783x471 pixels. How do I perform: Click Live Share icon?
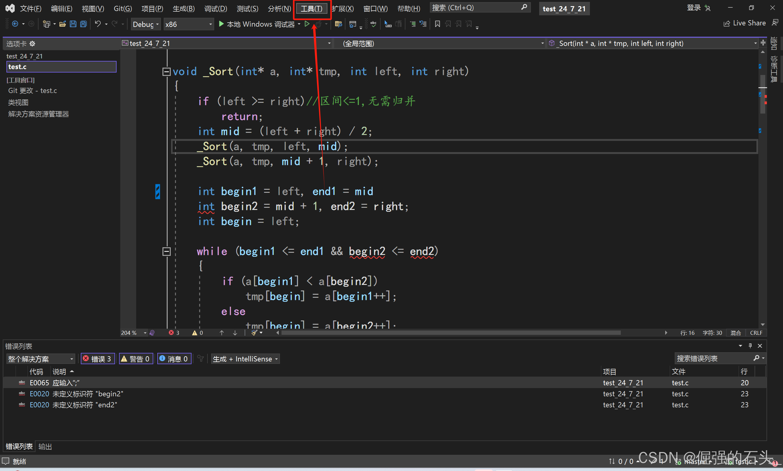[726, 24]
